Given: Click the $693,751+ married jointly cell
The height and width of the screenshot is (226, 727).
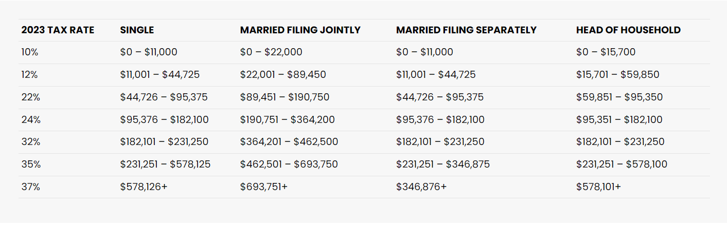Looking at the screenshot, I should (263, 187).
